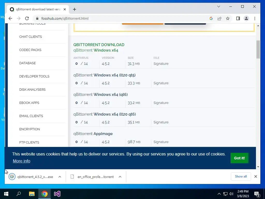The image size is (265, 199).
Task: Go back with the browser back arrow
Action: pyautogui.click(x=10, y=18)
